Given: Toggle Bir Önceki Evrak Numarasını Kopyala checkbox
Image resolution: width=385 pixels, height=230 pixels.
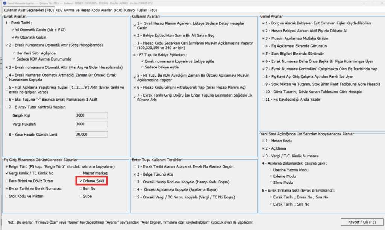Looking at the screenshot, I should [x=7, y=77].
